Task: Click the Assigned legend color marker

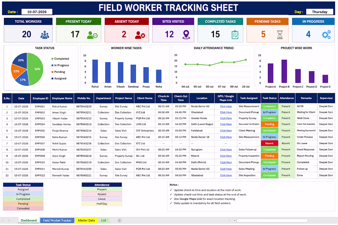Action: point(52,78)
